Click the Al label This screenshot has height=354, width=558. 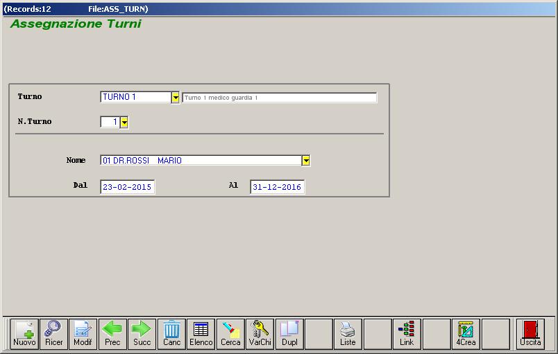[233, 185]
